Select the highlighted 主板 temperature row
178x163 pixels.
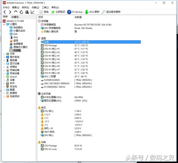(x=91, y=42)
